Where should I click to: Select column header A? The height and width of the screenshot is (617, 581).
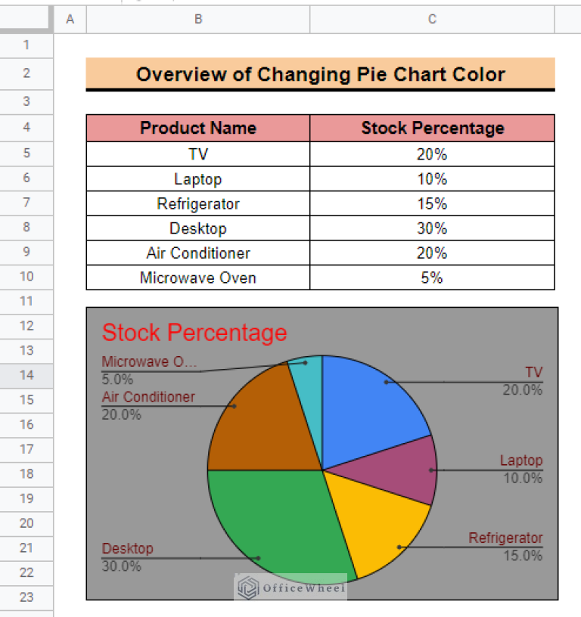coord(70,19)
